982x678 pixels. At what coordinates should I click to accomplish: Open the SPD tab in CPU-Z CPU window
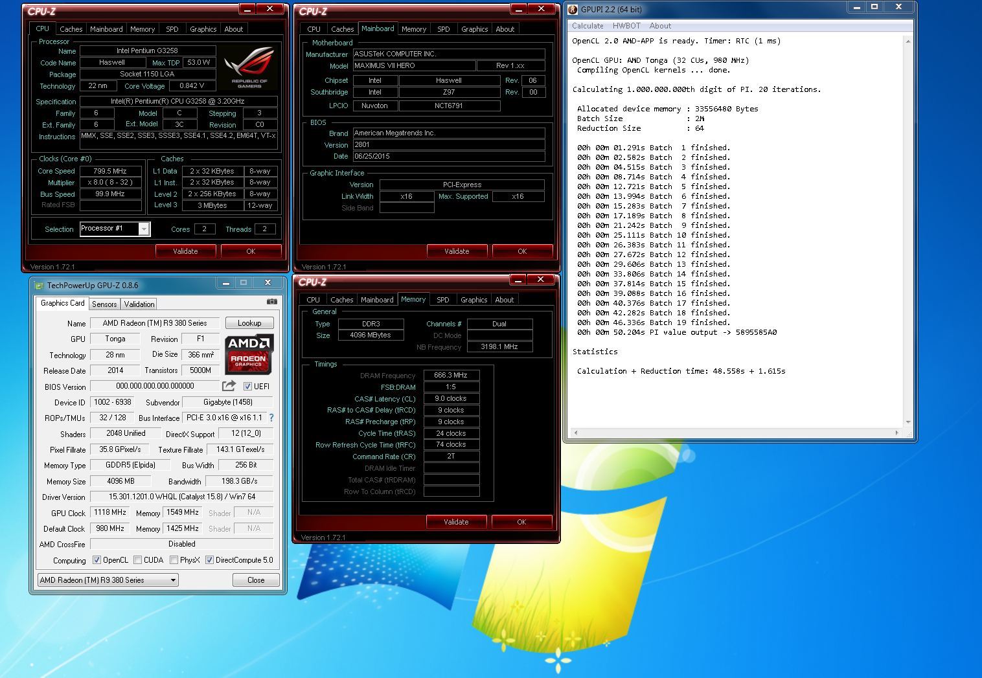tap(172, 29)
